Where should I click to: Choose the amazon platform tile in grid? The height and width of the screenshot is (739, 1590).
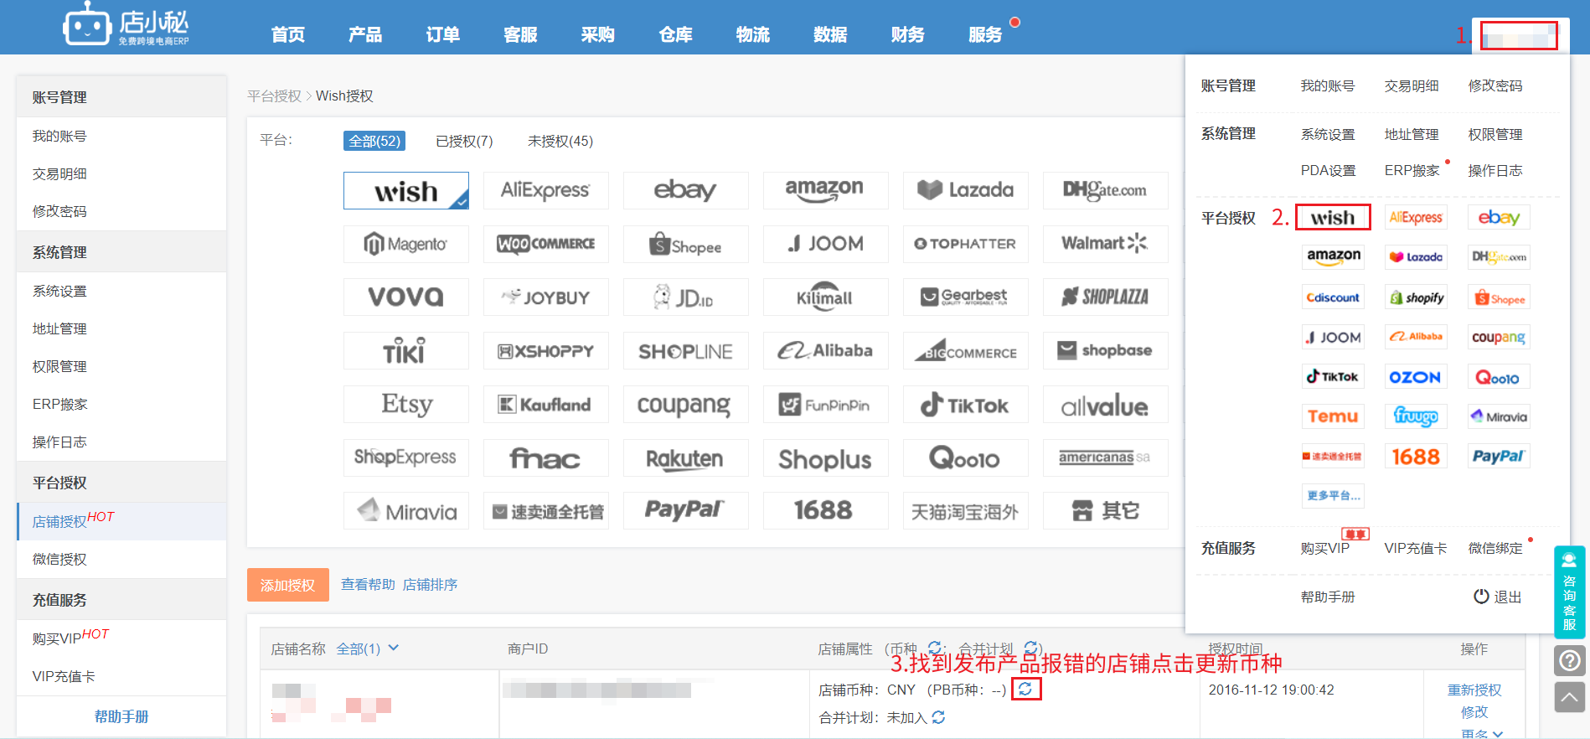pos(826,190)
